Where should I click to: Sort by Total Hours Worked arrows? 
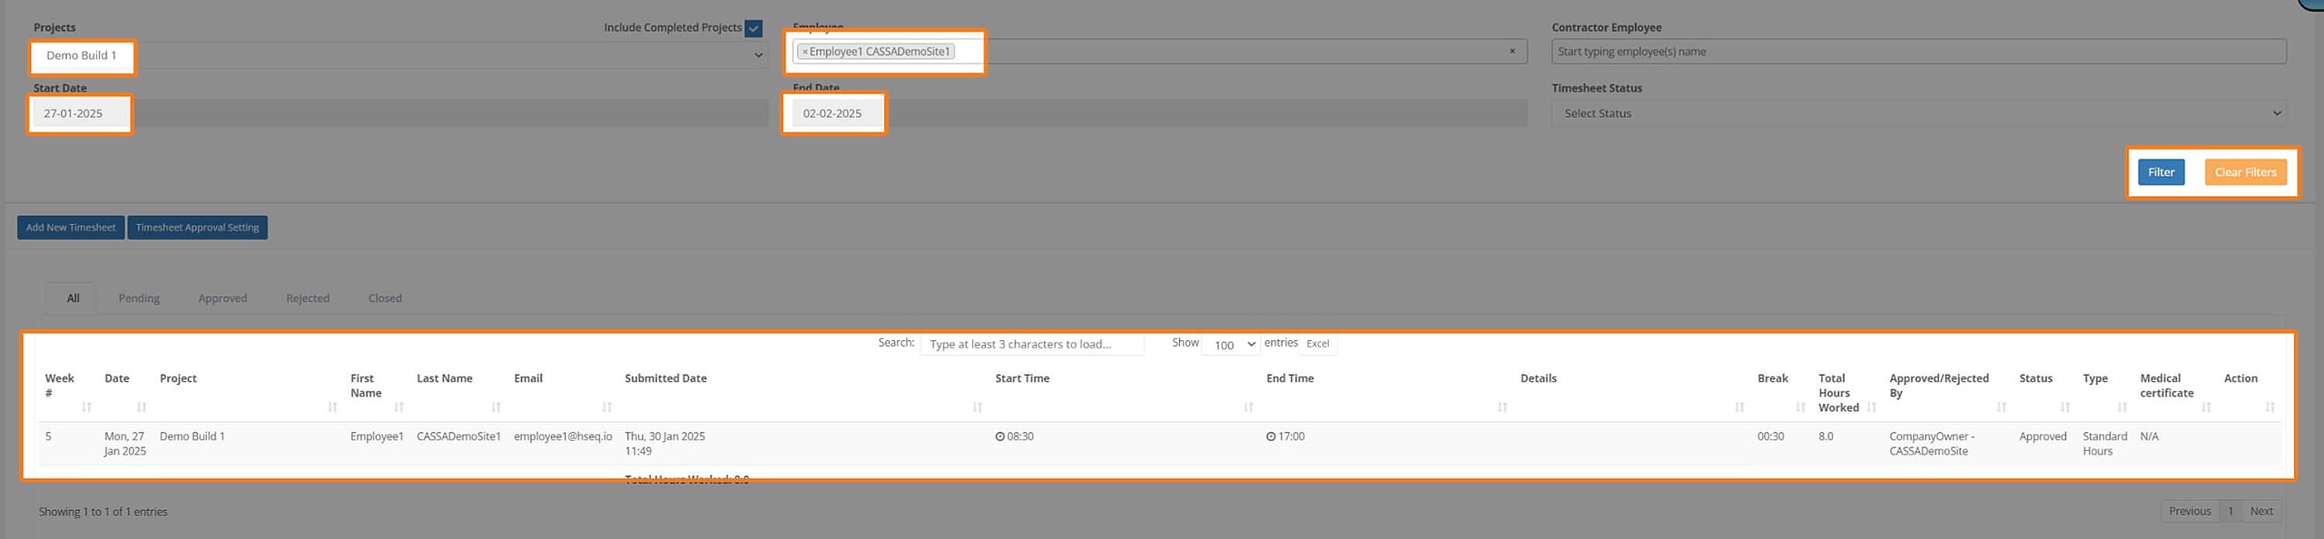click(x=1871, y=407)
